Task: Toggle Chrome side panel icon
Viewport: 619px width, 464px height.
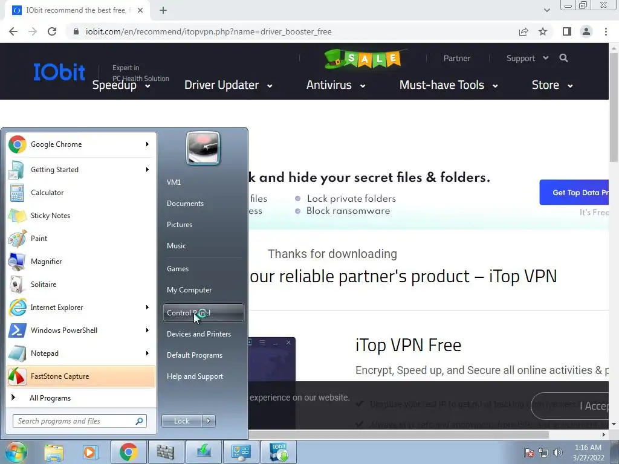Action: click(567, 31)
